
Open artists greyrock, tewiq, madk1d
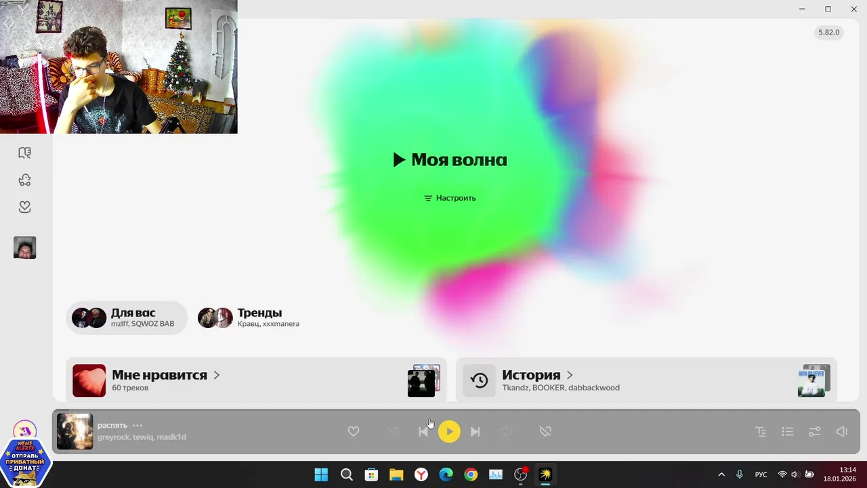142,437
